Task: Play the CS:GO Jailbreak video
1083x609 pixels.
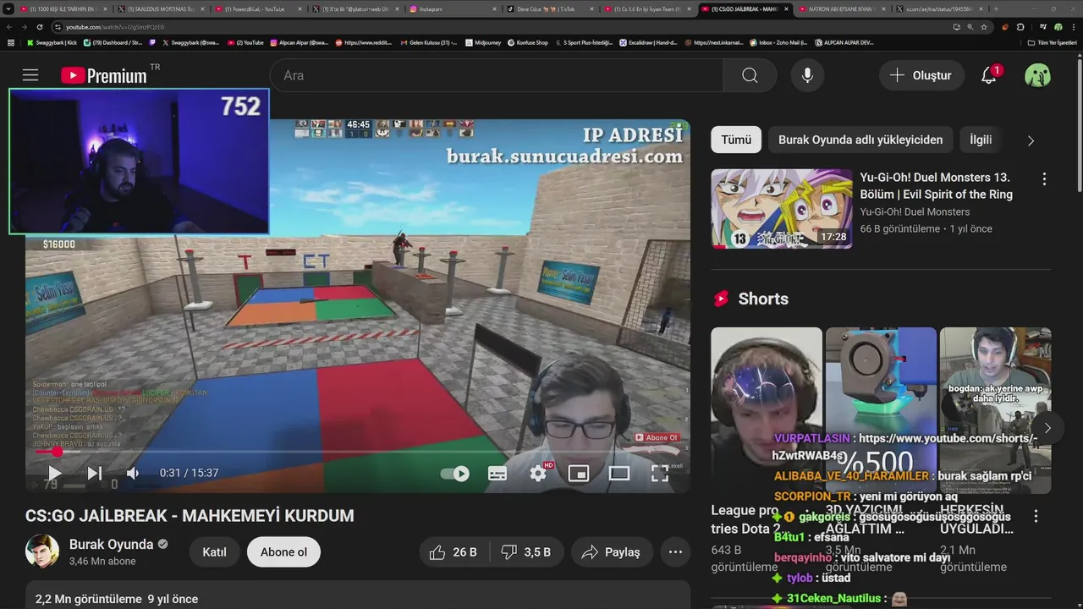Action: (x=54, y=473)
